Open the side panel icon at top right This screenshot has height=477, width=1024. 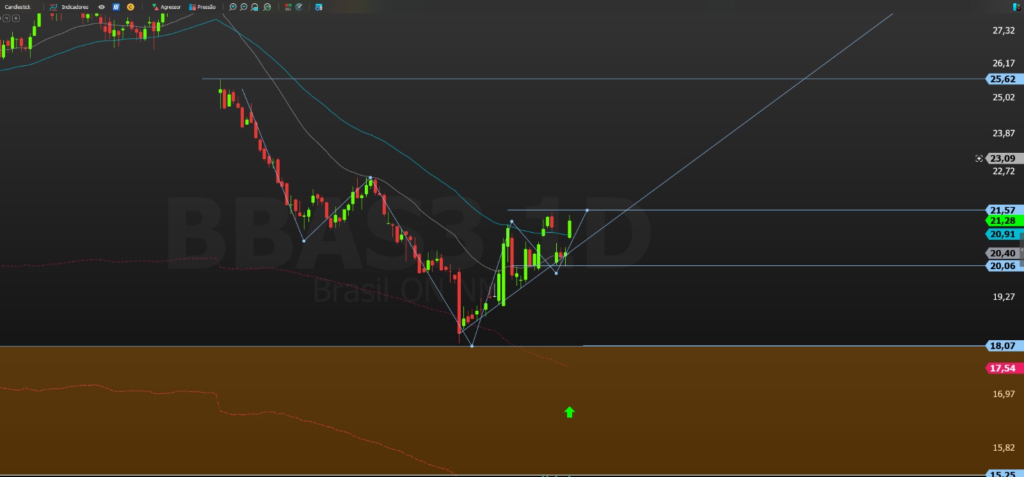click(x=1016, y=7)
